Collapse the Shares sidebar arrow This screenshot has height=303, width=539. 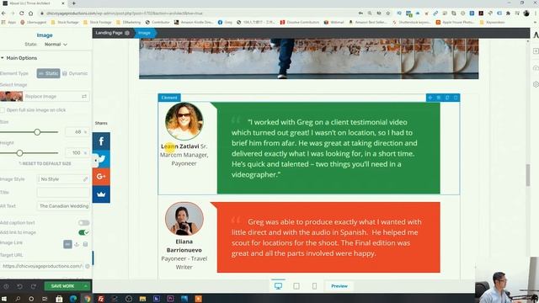pyautogui.click(x=95, y=160)
